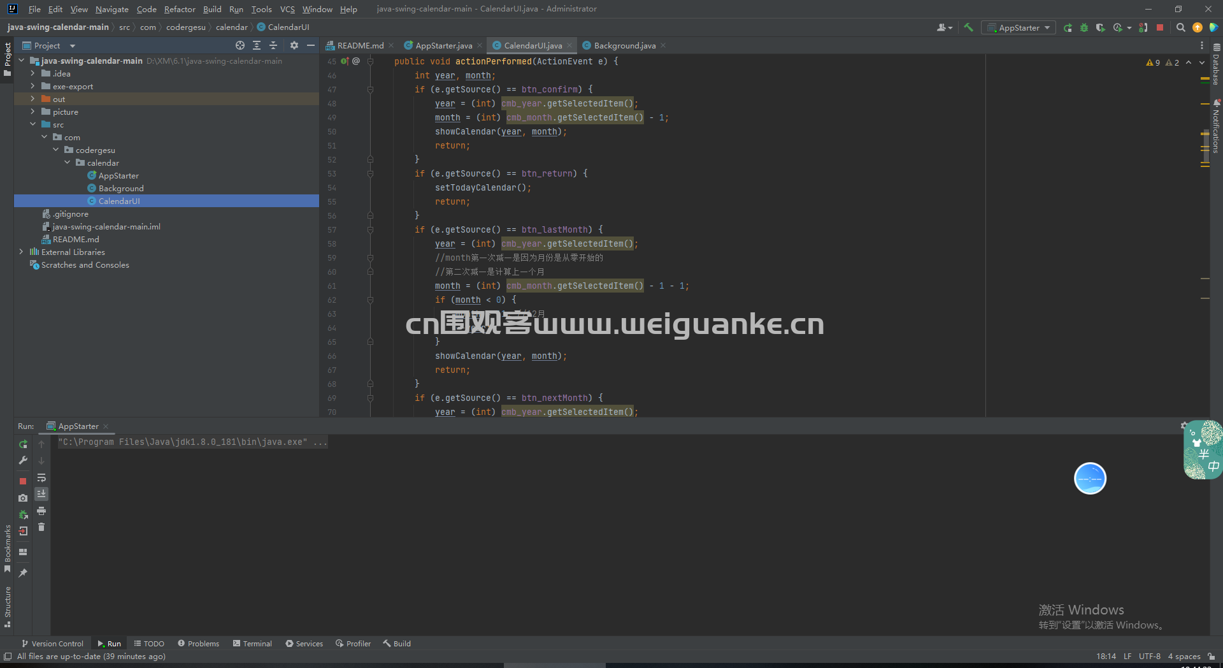The width and height of the screenshot is (1223, 668).
Task: Dump threads using the camera icon
Action: pos(23,498)
